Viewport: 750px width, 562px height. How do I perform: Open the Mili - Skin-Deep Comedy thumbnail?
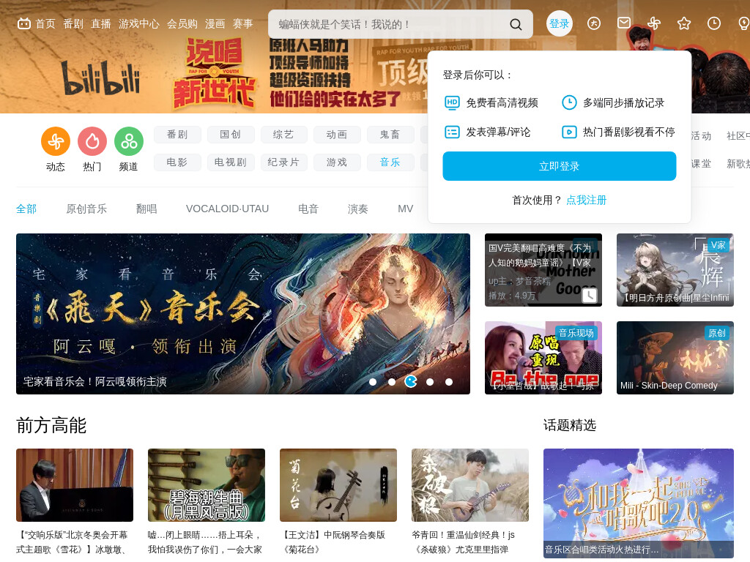point(675,357)
